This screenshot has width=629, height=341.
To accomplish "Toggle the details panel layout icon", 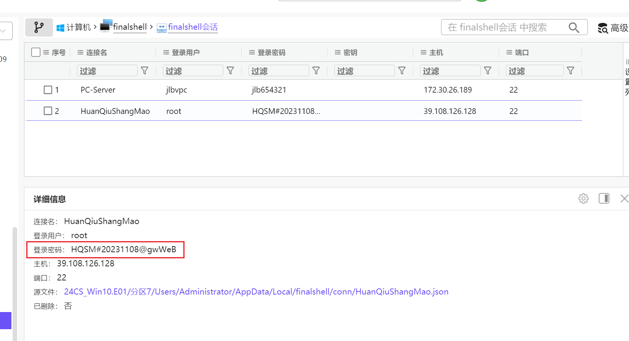I will (x=604, y=199).
